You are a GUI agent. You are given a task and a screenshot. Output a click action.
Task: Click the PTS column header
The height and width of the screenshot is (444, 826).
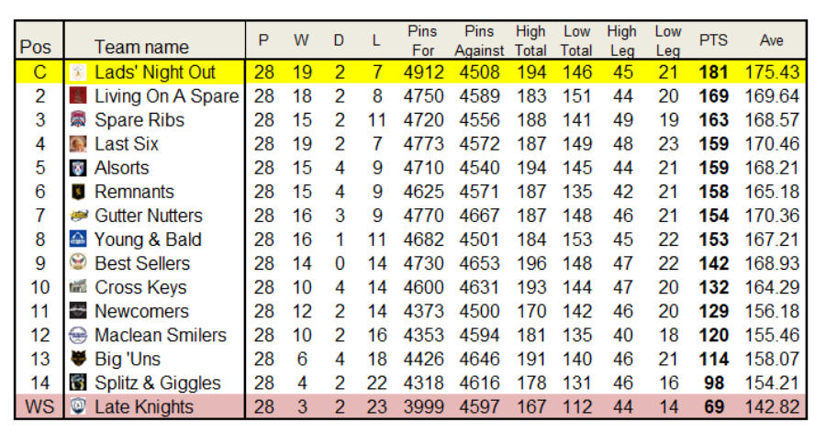[713, 40]
